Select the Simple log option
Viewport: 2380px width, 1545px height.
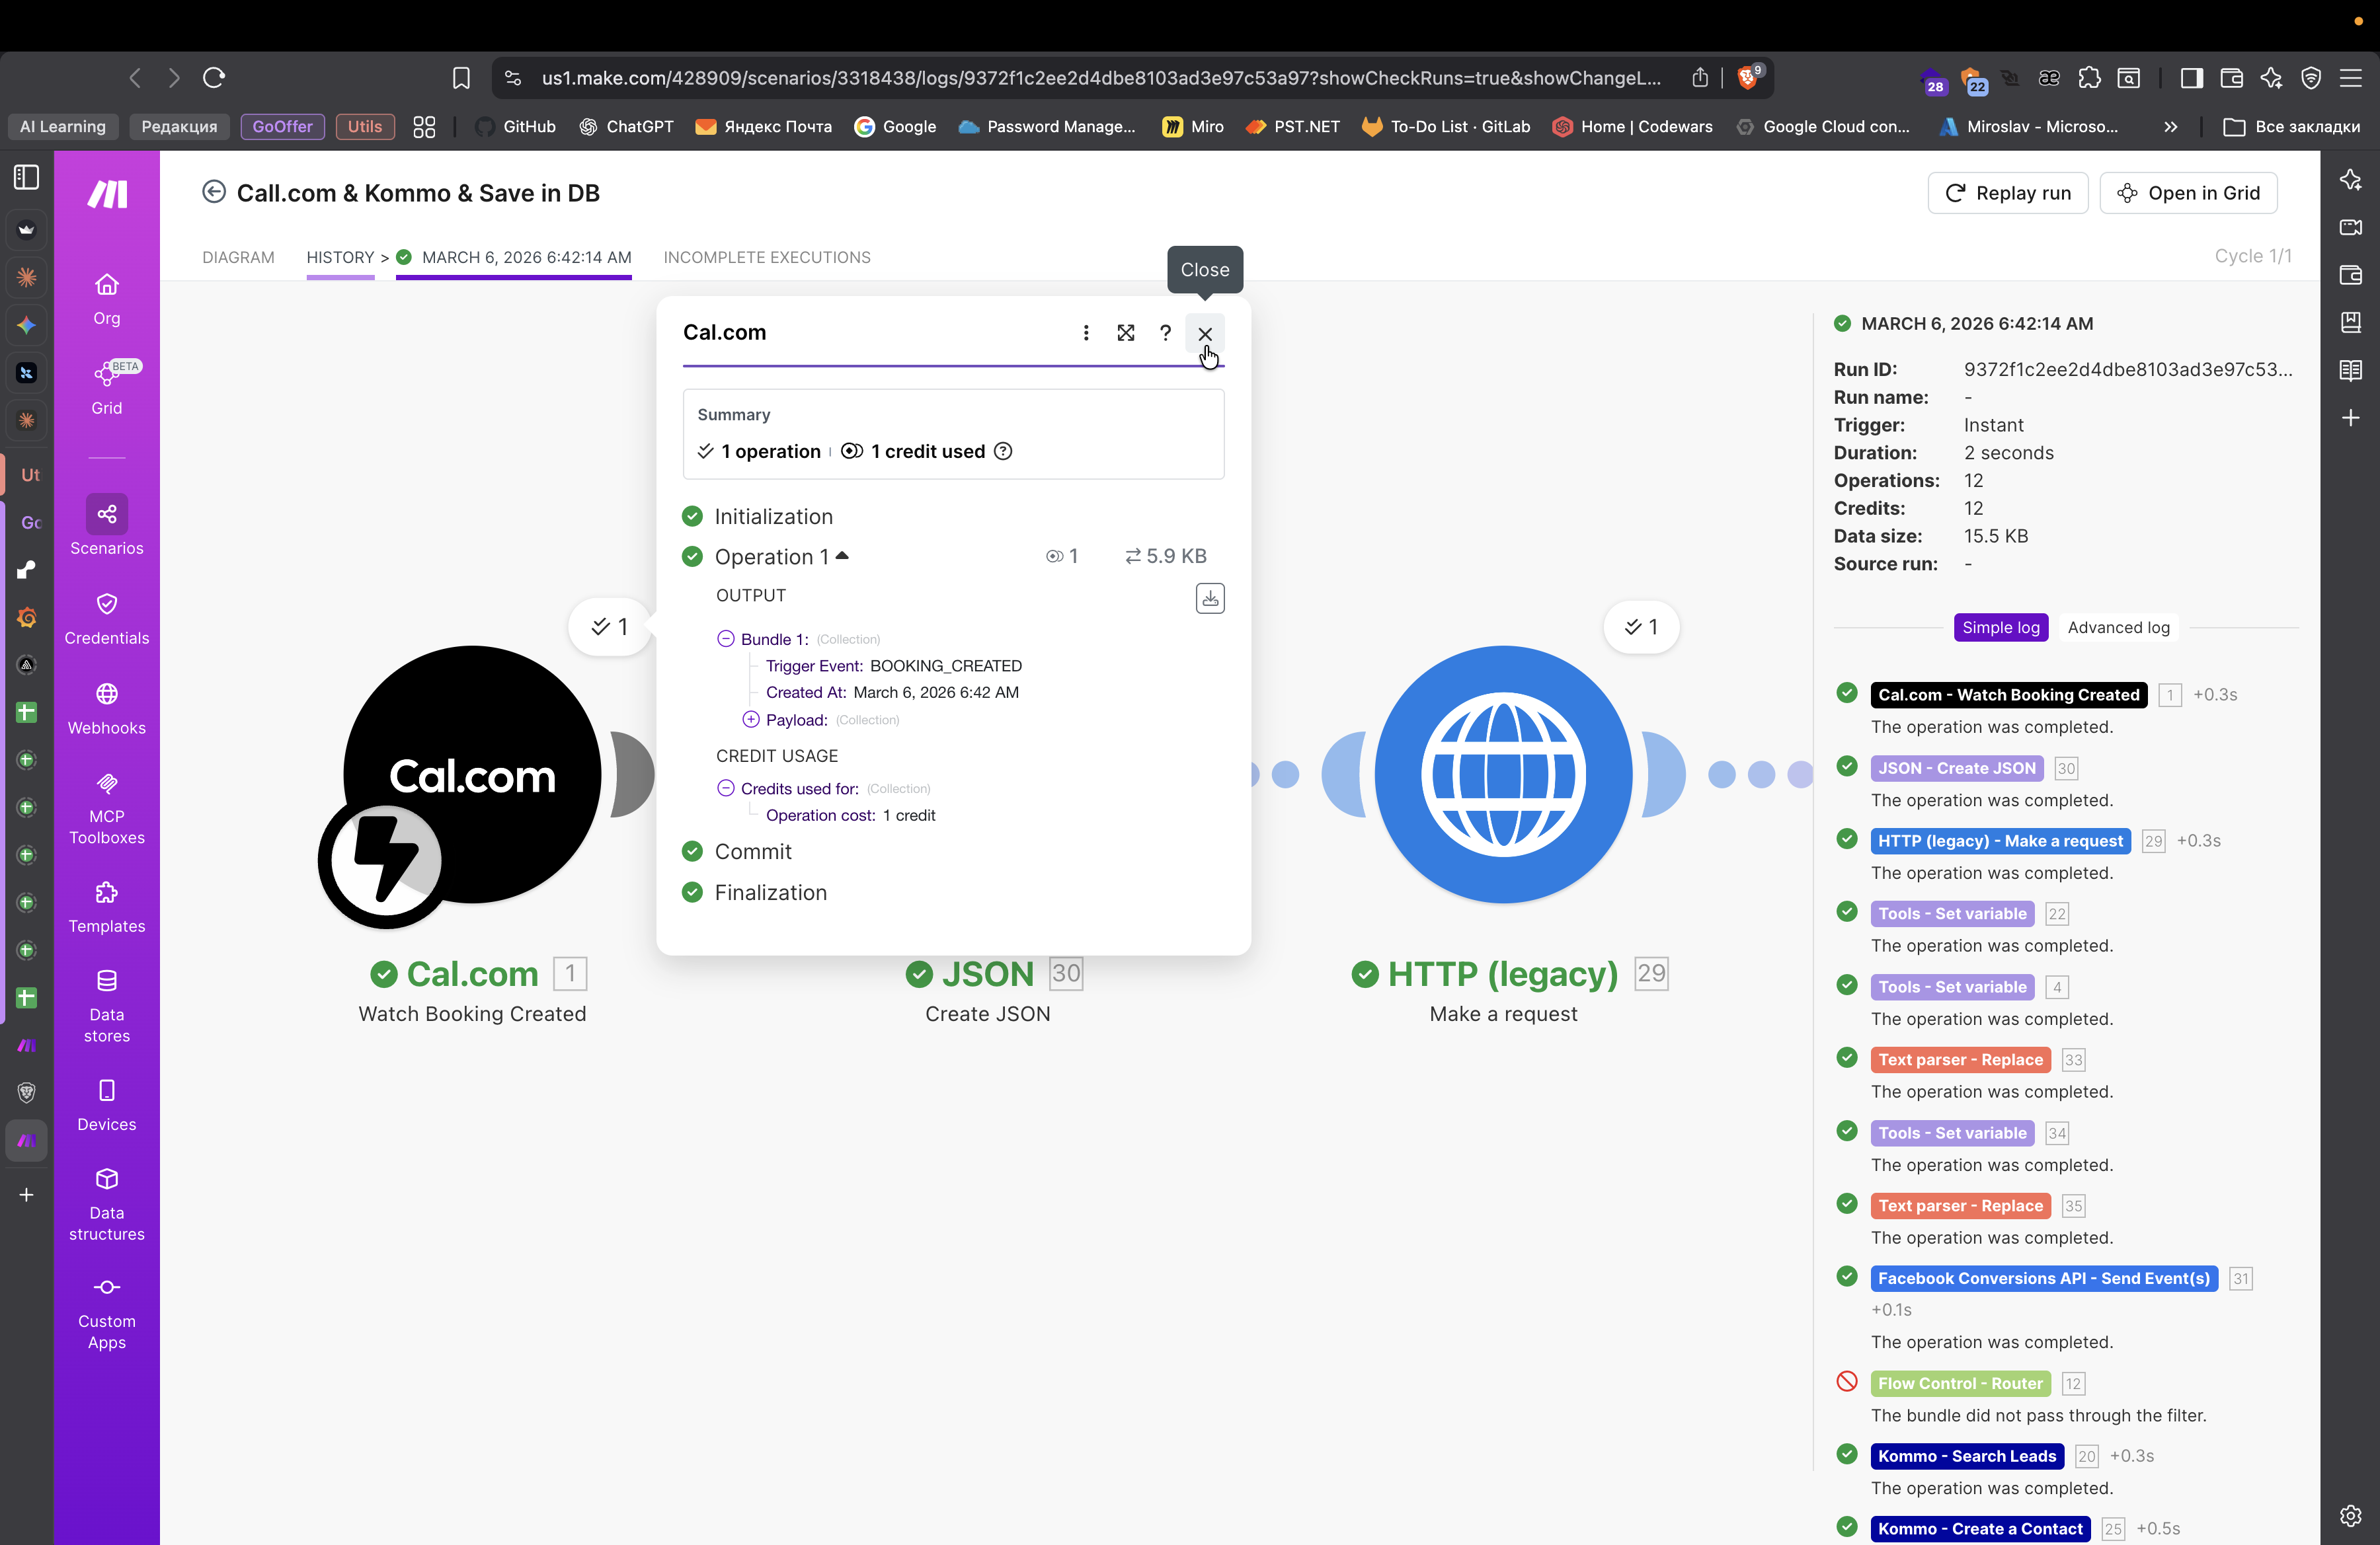(2000, 628)
